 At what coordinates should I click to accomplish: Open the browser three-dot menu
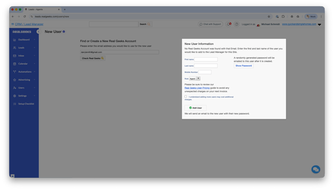click(321, 16)
